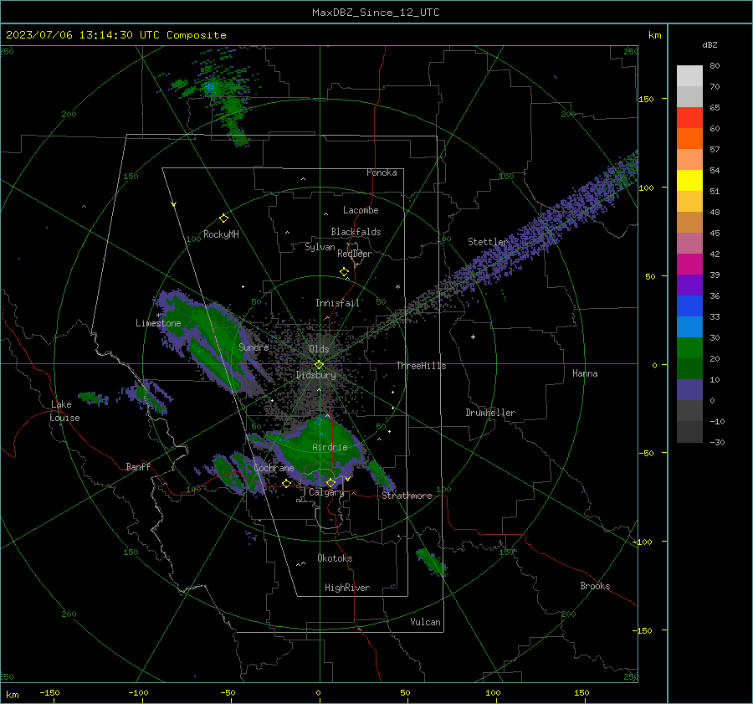Click the 20 dBZ green legend swatch
The width and height of the screenshot is (753, 704).
point(689,368)
